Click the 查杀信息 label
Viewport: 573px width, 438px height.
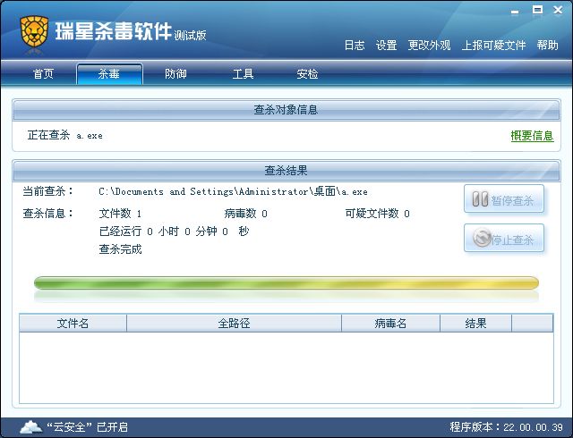click(47, 213)
